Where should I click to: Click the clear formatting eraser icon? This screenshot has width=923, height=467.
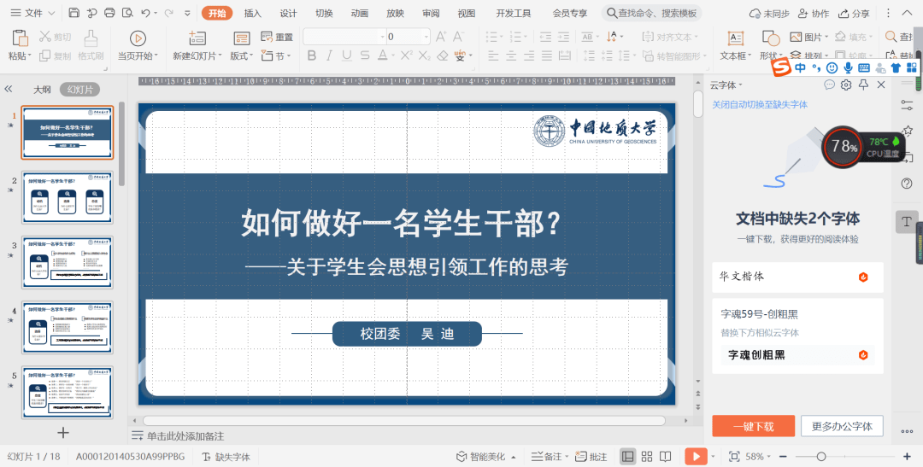[443, 55]
